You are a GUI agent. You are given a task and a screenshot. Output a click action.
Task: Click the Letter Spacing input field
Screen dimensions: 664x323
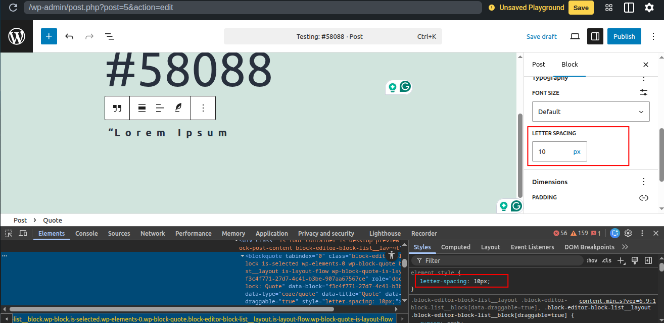tap(550, 151)
